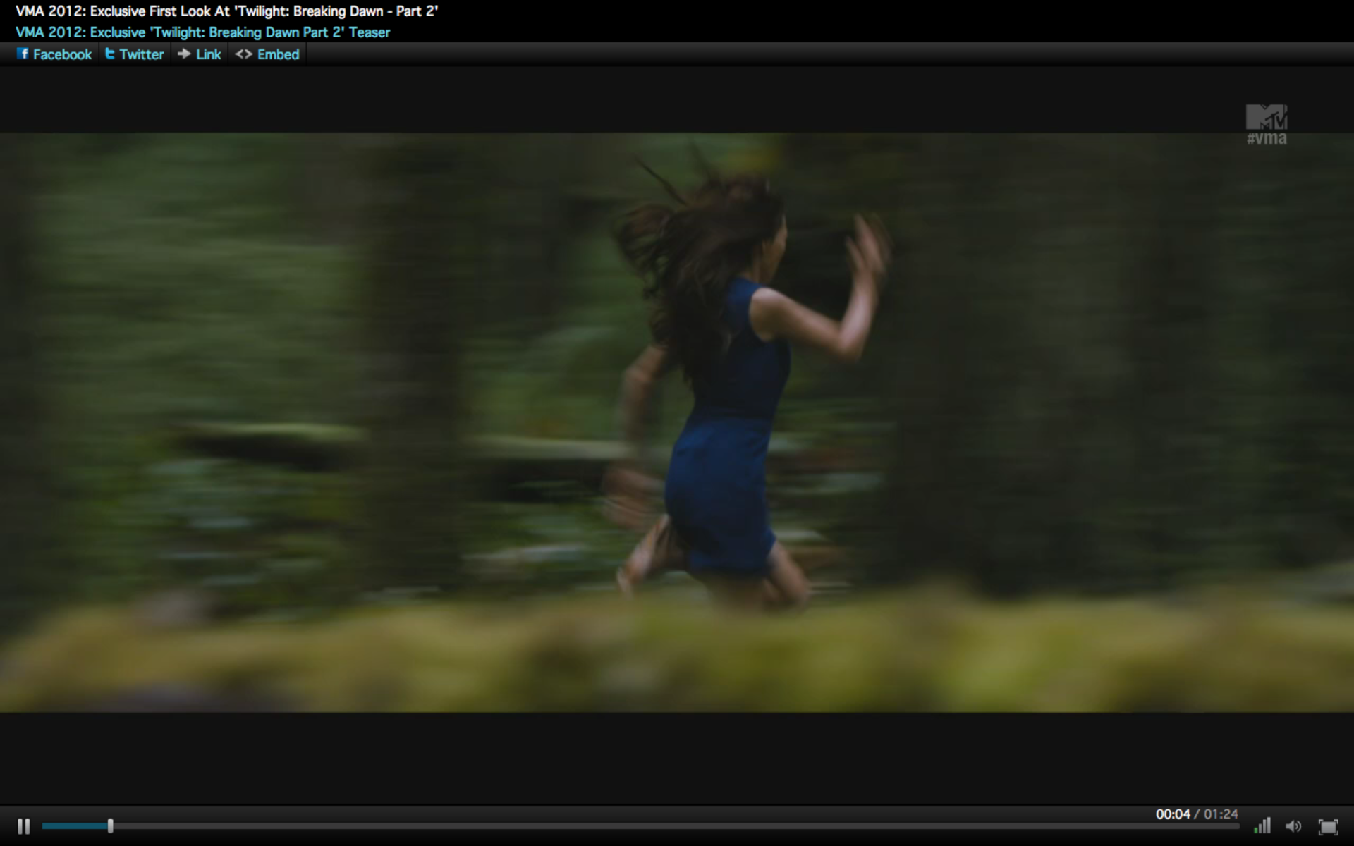Click the Facebook 'f' logo icon
Viewport: 1354px width, 846px height.
(23, 54)
